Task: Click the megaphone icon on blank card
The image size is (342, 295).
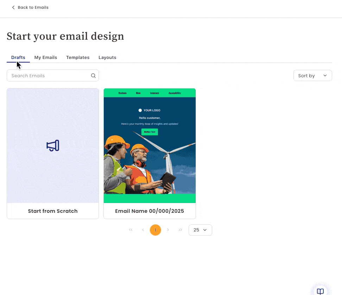Action: 53,145
